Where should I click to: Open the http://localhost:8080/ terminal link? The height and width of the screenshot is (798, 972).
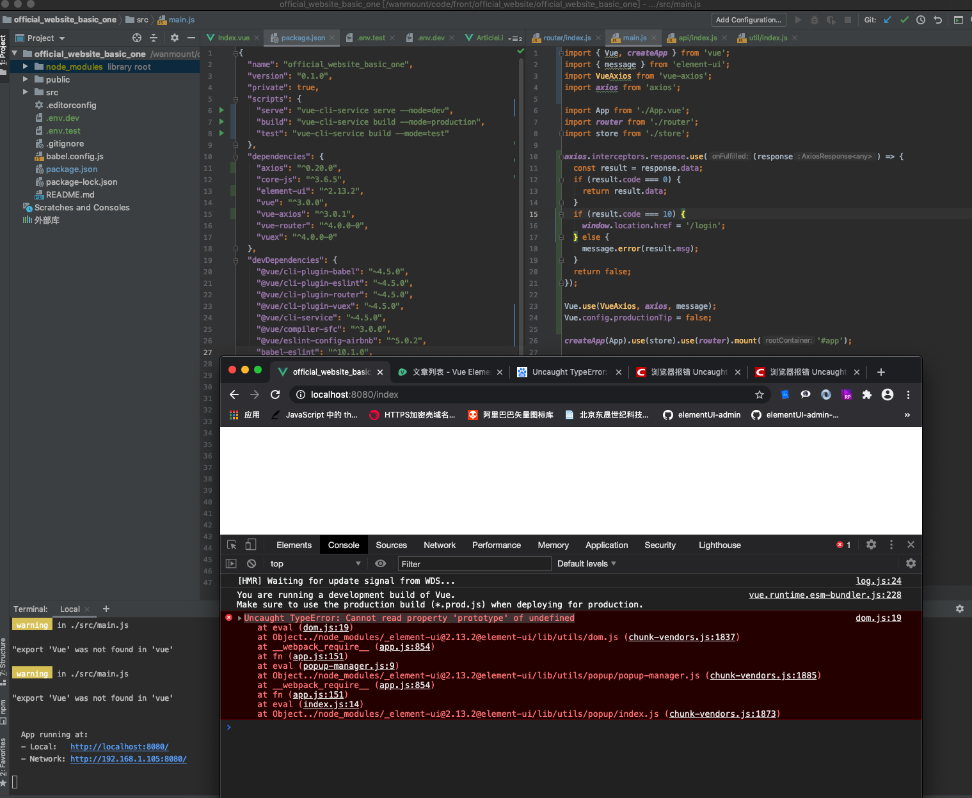120,747
